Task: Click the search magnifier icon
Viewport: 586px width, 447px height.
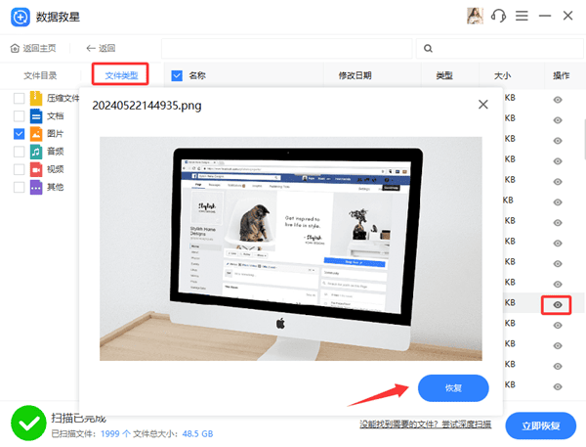Action: click(x=428, y=48)
